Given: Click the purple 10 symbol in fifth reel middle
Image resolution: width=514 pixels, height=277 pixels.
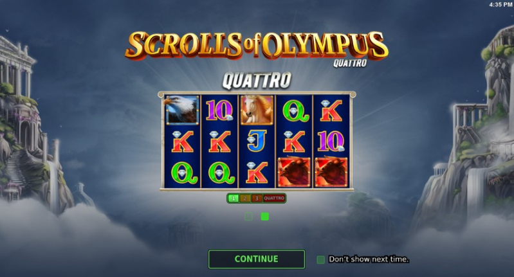Looking at the screenshot, I should pyautogui.click(x=331, y=141).
